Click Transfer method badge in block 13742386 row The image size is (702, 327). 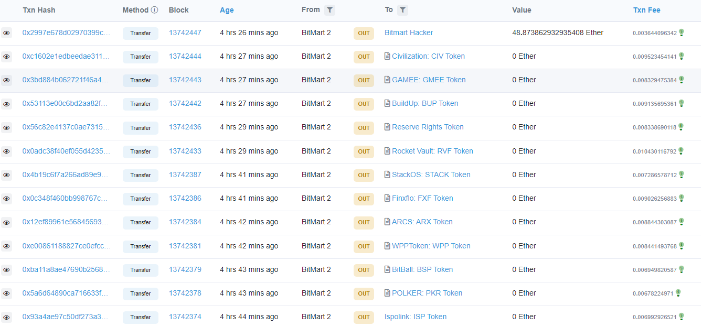[141, 199]
